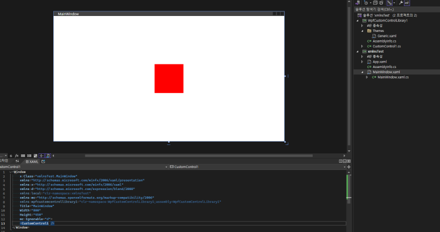Open Properties wrench icon in Solution Explorer
The height and width of the screenshot is (232, 440).
401,3
